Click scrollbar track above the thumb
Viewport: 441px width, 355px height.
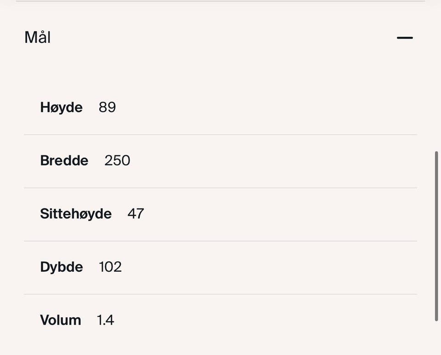tap(436, 92)
